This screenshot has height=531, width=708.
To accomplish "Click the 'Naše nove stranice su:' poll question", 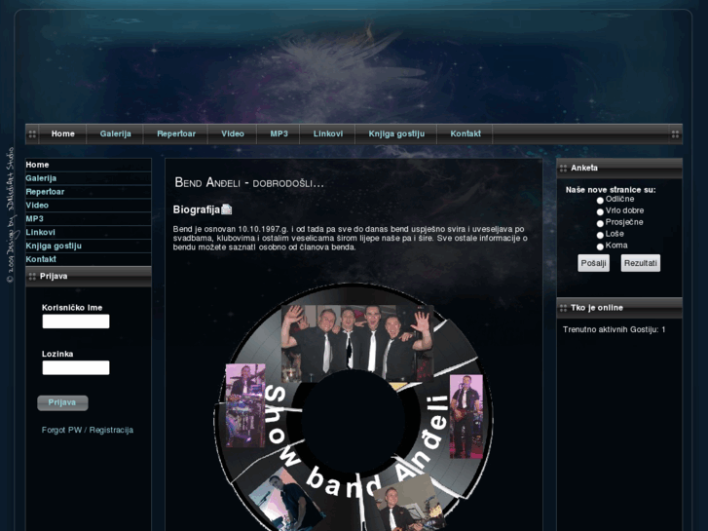I will pyautogui.click(x=611, y=190).
